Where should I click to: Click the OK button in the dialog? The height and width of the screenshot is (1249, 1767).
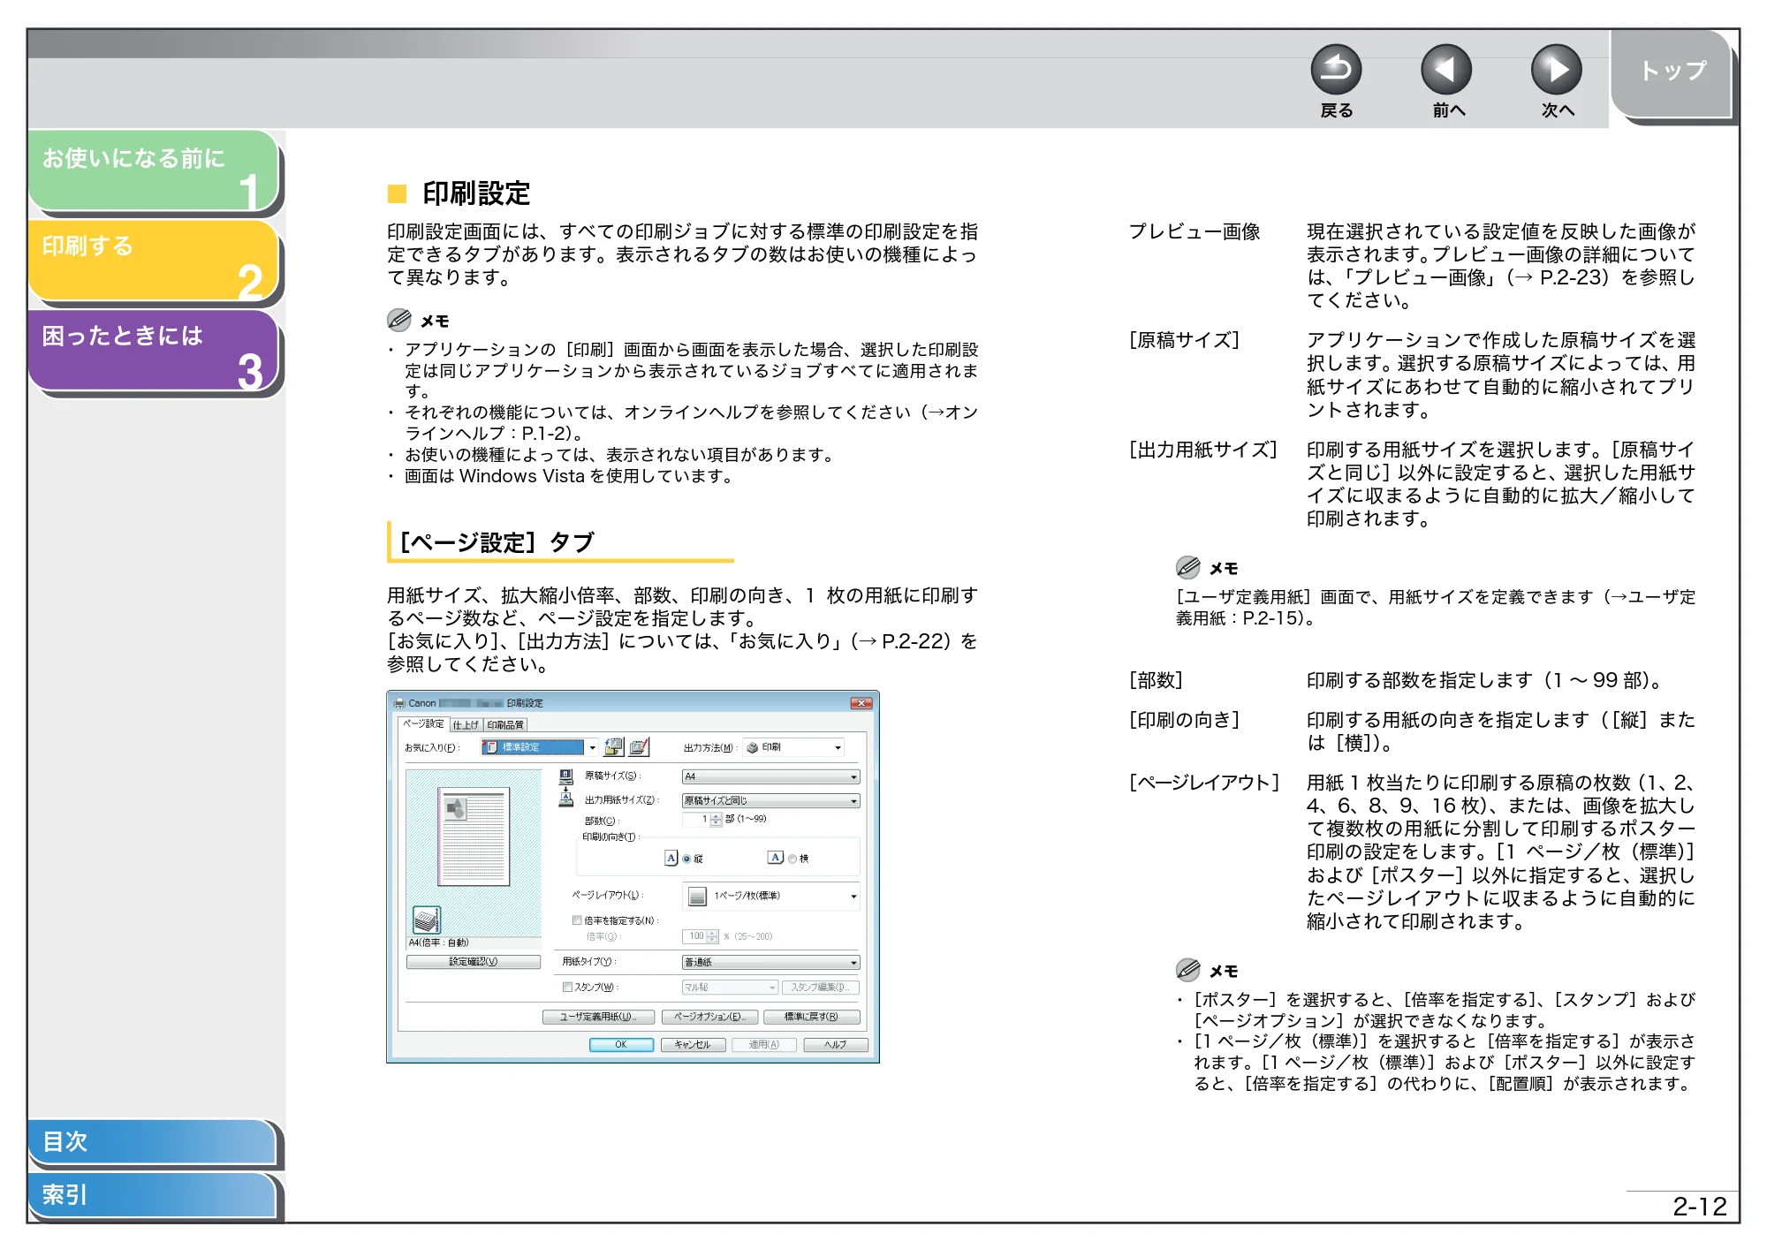pos(621,1045)
